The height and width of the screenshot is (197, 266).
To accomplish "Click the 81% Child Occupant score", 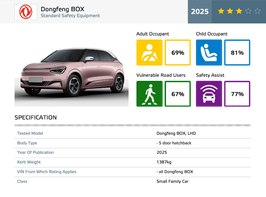I will click(x=237, y=52).
